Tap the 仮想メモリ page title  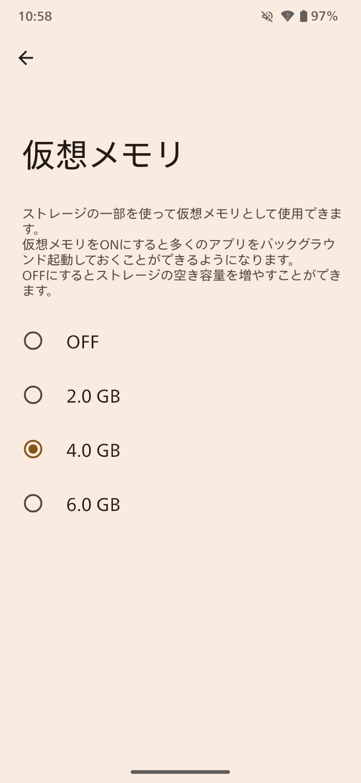(103, 155)
